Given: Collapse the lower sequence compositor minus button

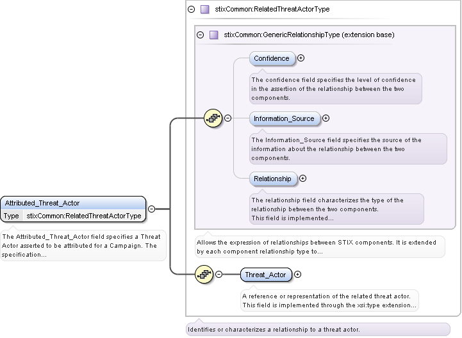Looking at the screenshot, I should pyautogui.click(x=219, y=275).
